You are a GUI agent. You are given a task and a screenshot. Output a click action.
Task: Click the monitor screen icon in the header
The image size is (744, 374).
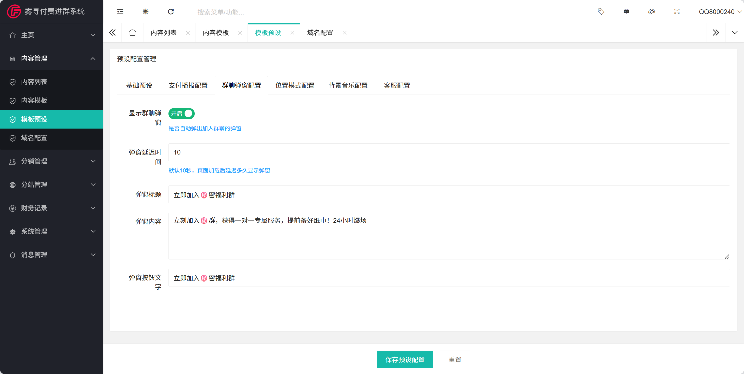(626, 11)
